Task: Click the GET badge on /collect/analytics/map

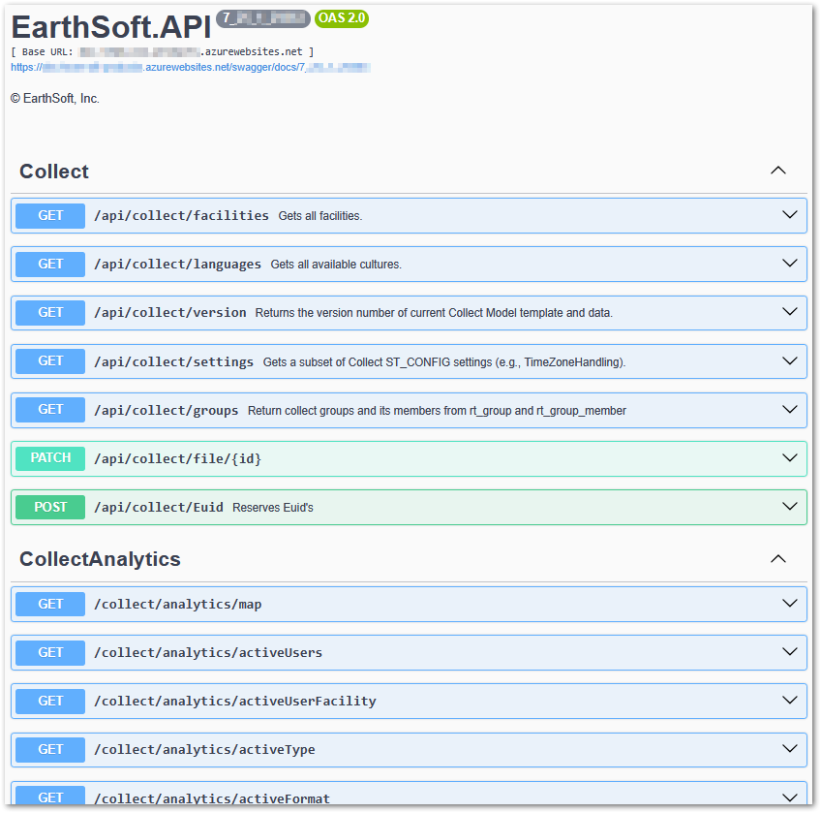Action: coord(49,604)
